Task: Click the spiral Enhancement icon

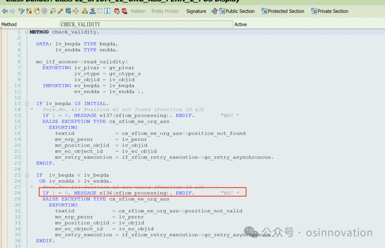Action: point(44,11)
